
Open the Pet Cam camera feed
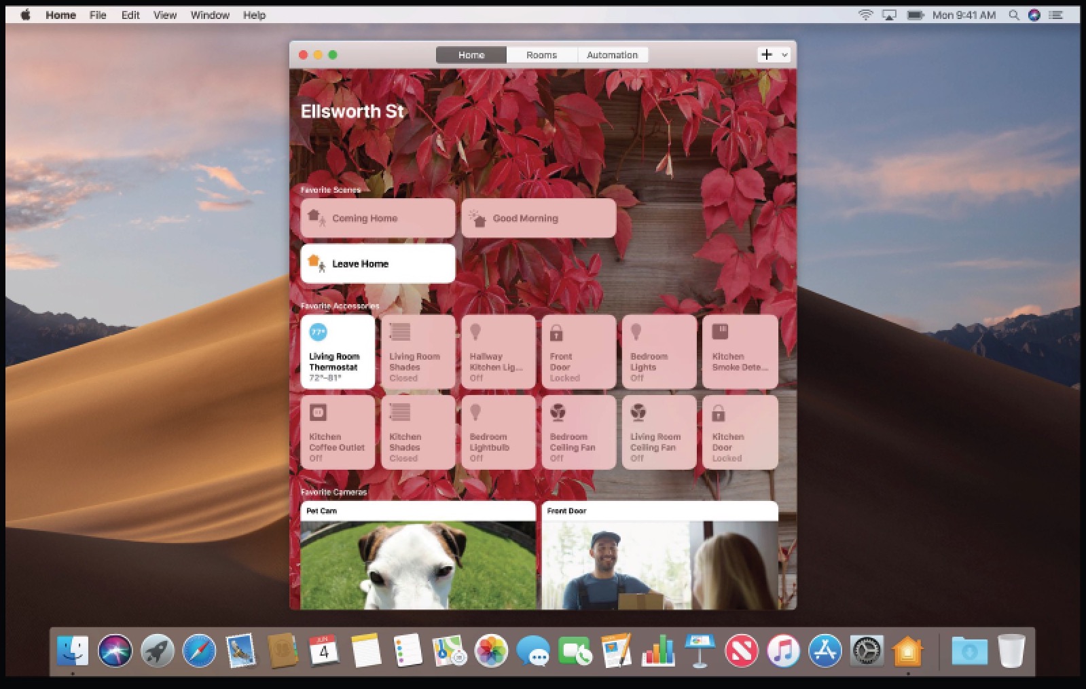click(418, 555)
